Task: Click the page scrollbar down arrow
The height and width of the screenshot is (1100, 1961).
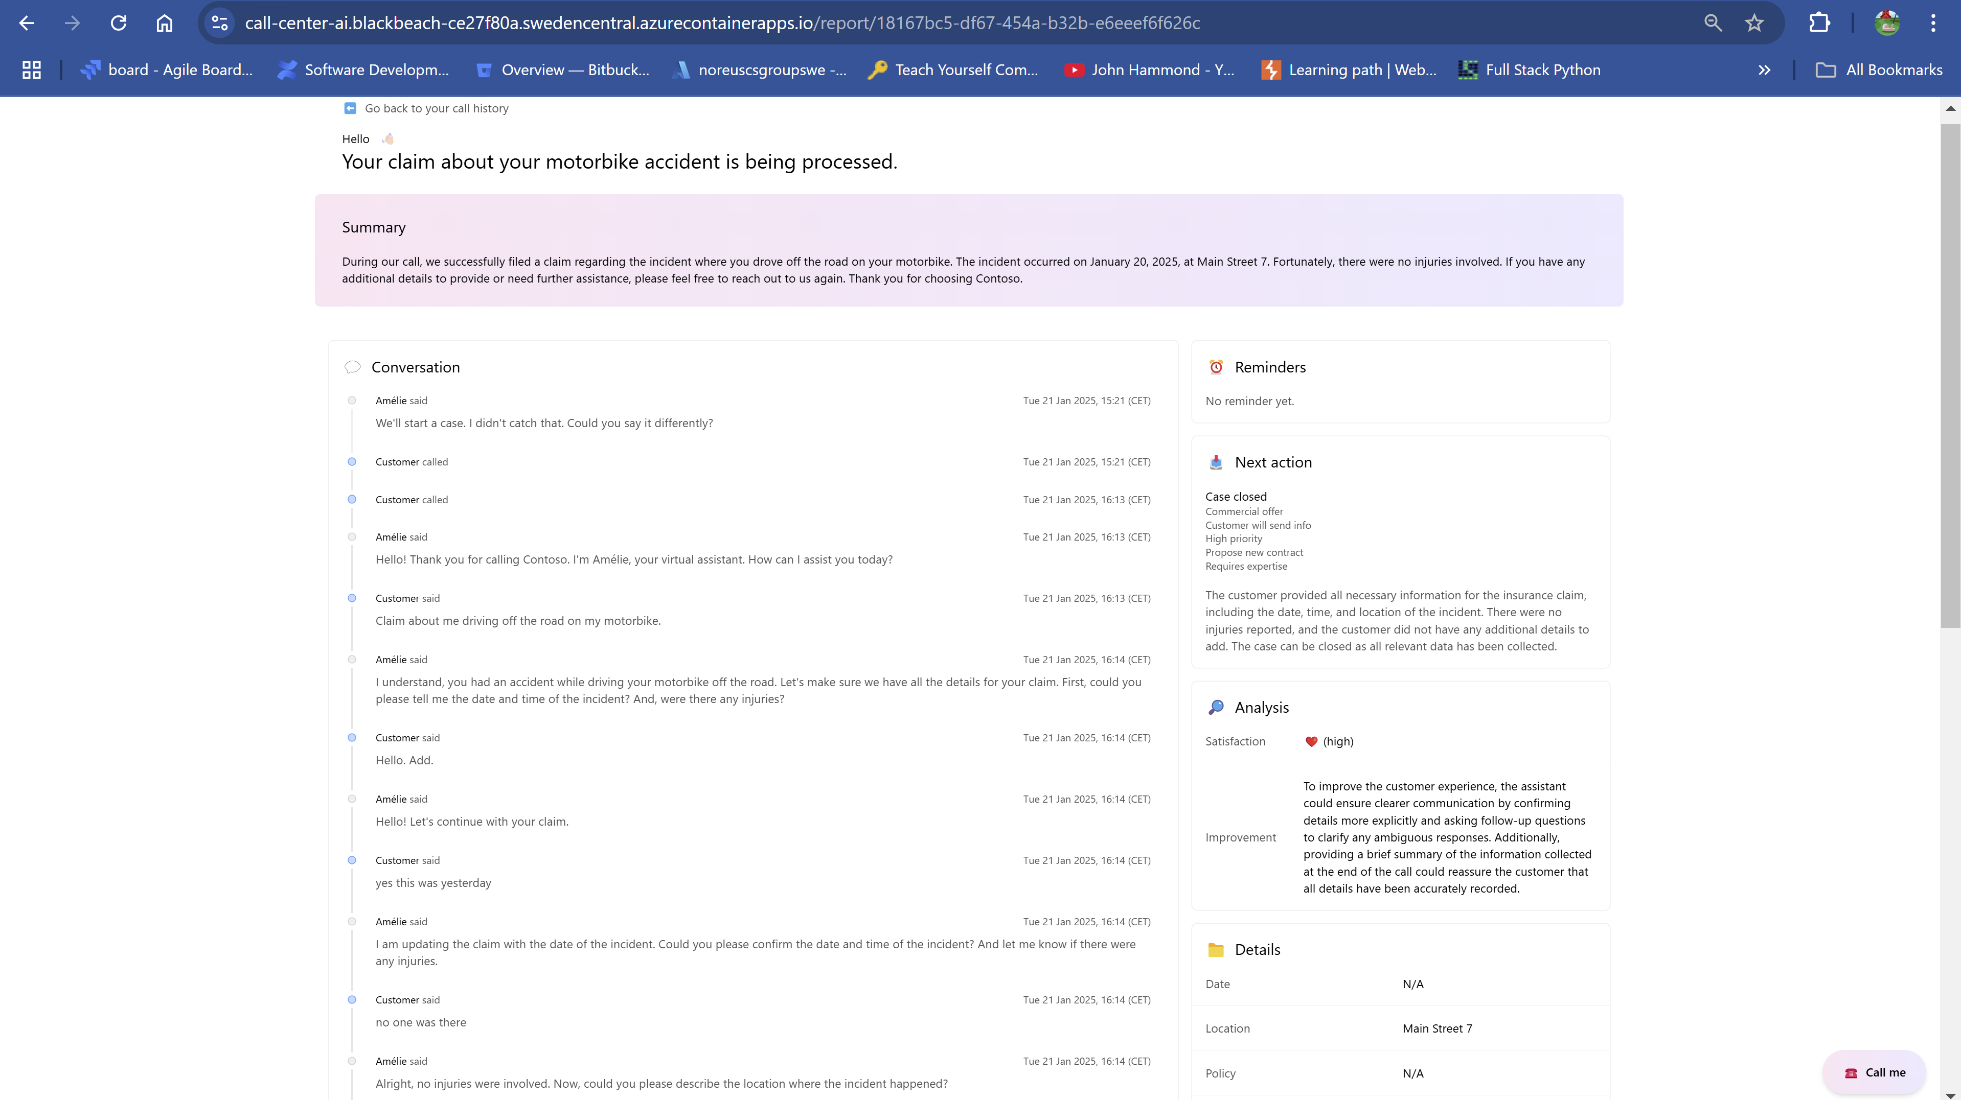Action: 1950,1094
